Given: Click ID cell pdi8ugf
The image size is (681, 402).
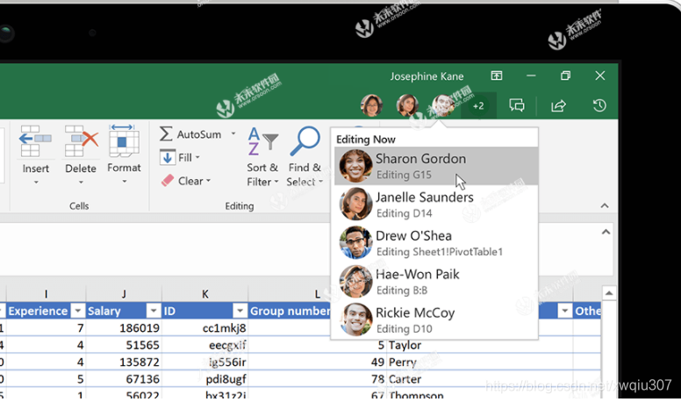Looking at the screenshot, I should coord(205,379).
